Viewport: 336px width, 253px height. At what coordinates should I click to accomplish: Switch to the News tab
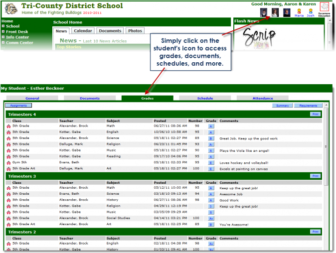point(61,31)
